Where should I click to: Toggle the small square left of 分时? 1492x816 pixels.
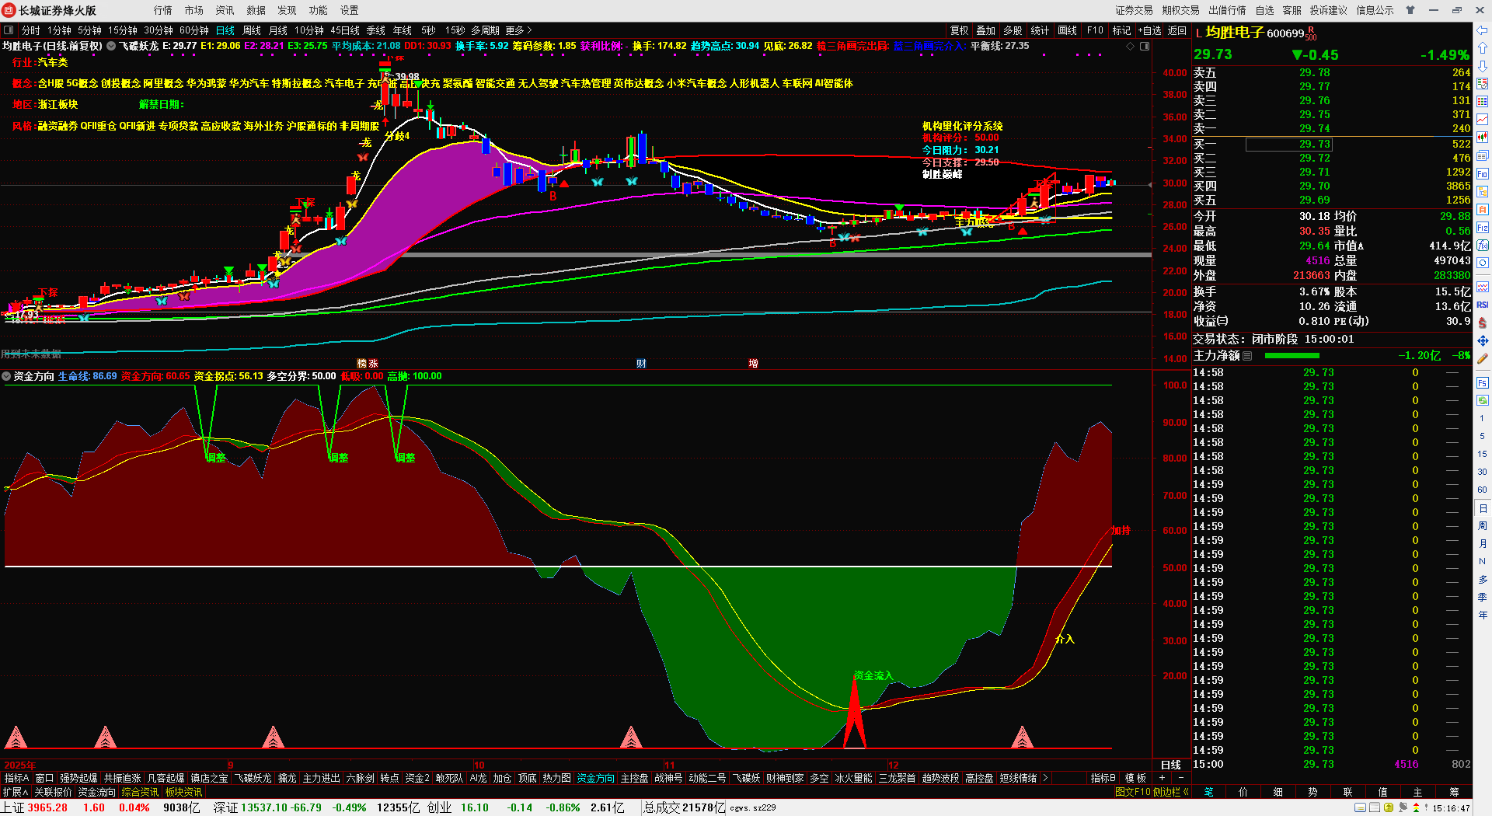click(9, 30)
